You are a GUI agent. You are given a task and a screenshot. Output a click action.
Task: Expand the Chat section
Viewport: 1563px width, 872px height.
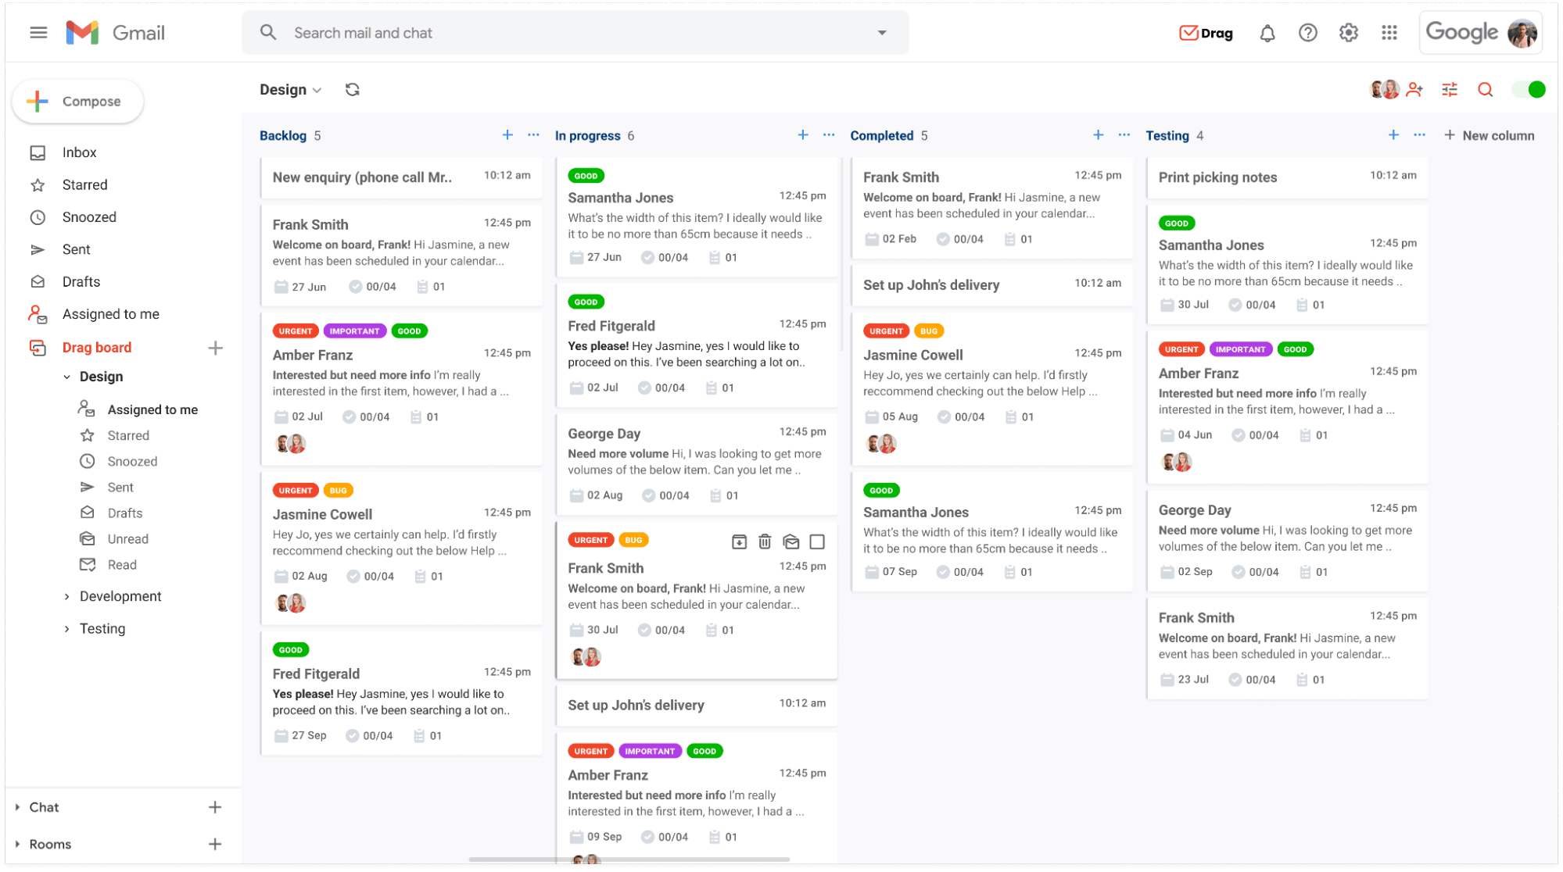[44, 807]
